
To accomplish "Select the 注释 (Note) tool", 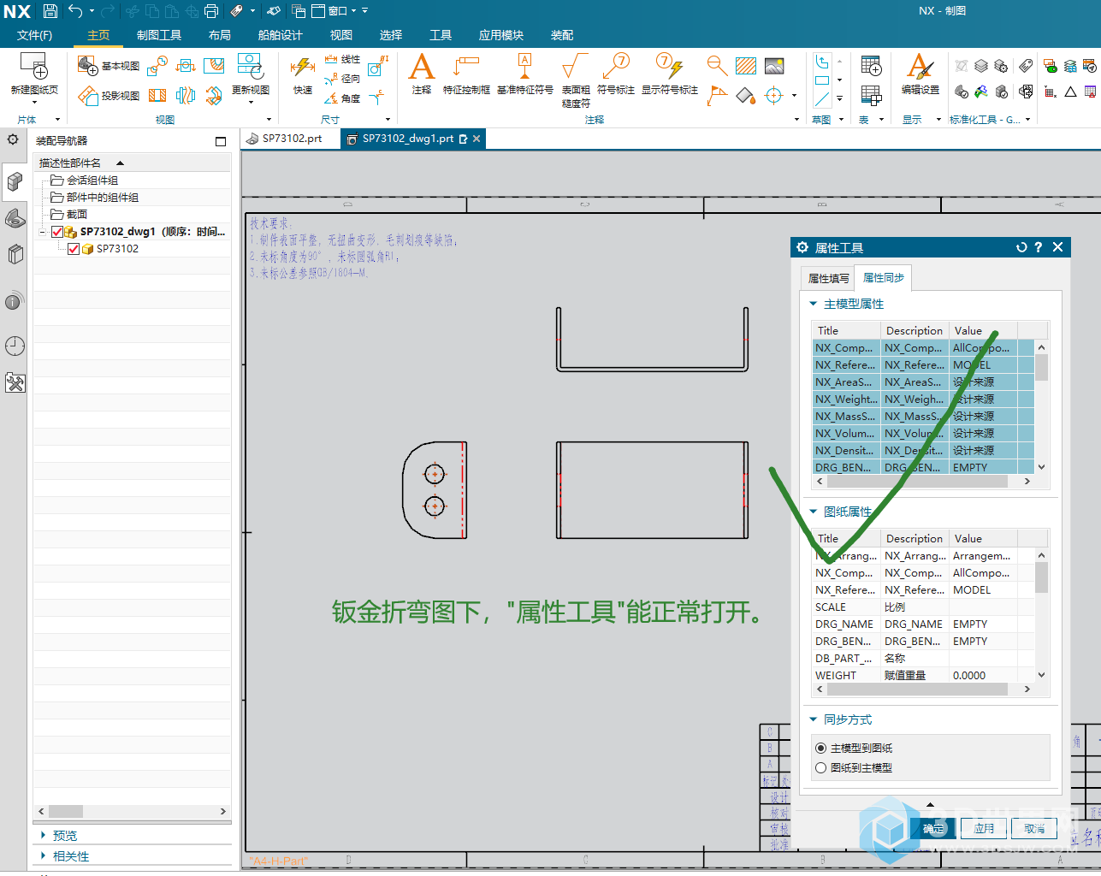I will (x=422, y=74).
